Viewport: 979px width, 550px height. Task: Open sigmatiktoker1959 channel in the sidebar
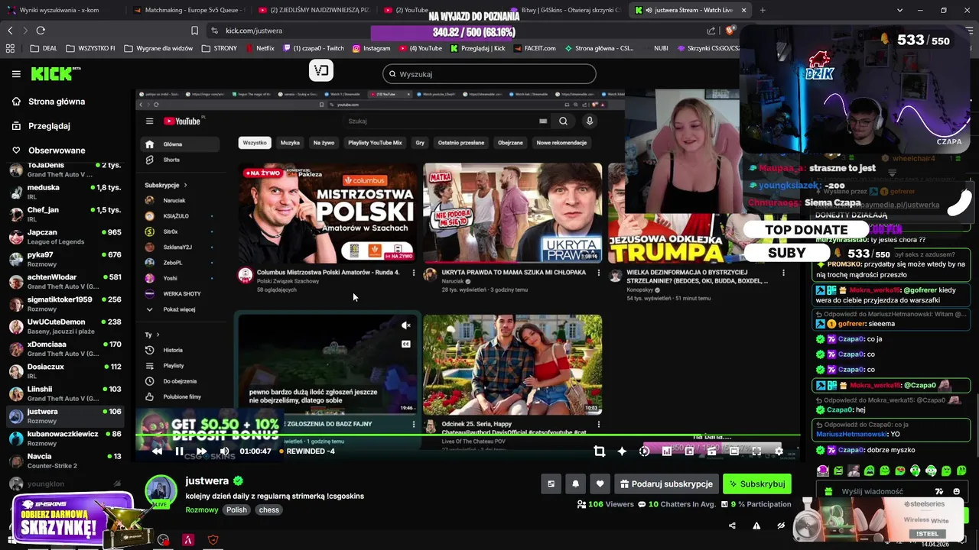tap(65, 304)
